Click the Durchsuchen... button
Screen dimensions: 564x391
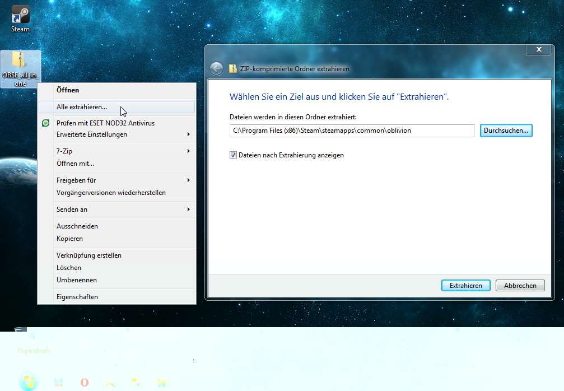[506, 131]
